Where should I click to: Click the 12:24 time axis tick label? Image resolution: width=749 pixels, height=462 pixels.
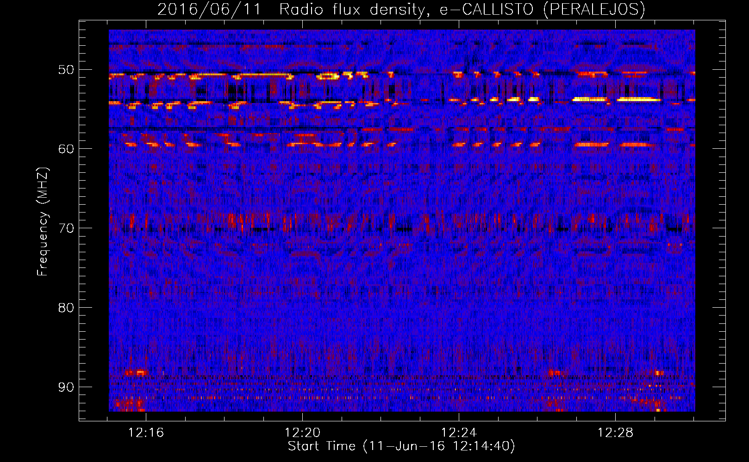(459, 433)
